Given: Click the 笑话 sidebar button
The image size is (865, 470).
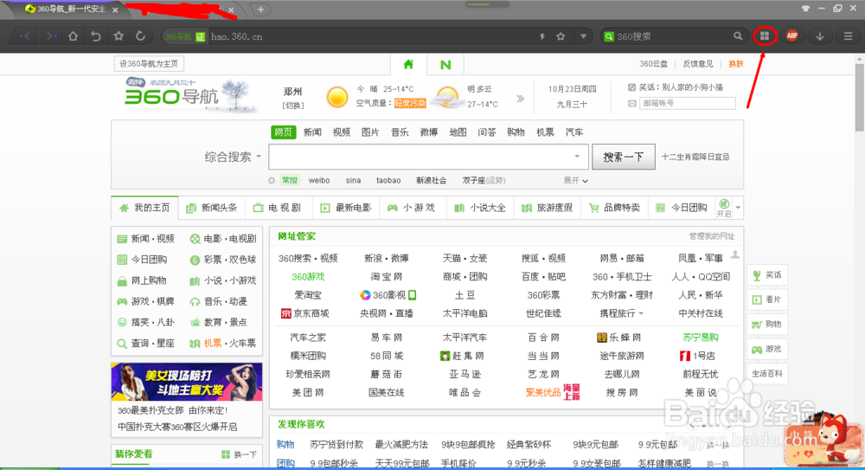Looking at the screenshot, I should click(x=767, y=275).
